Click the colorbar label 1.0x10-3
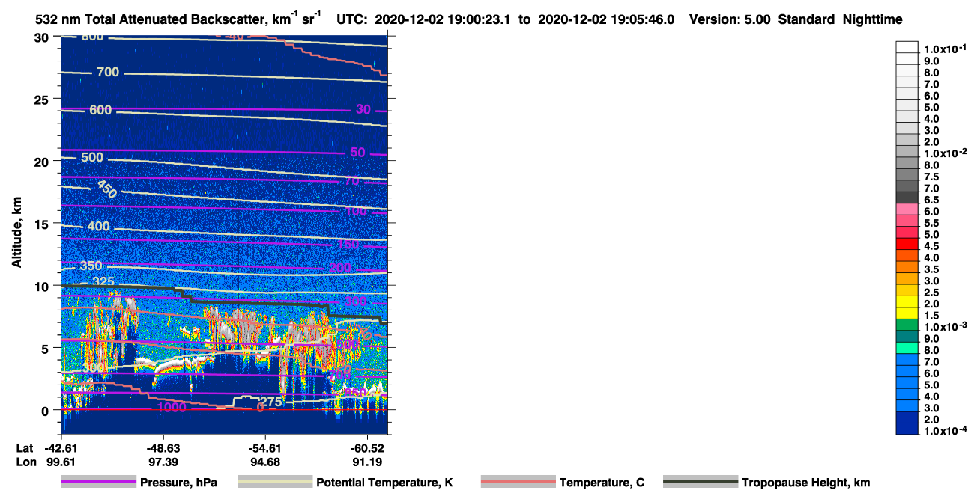The image size is (974, 499). [944, 327]
